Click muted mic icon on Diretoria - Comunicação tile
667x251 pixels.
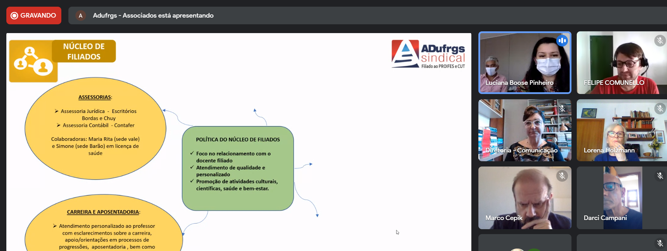click(562, 108)
